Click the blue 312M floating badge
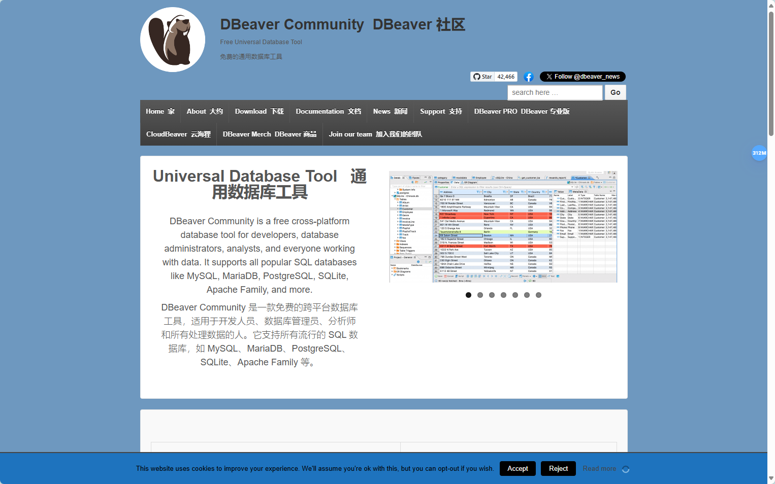The height and width of the screenshot is (484, 775). point(759,153)
